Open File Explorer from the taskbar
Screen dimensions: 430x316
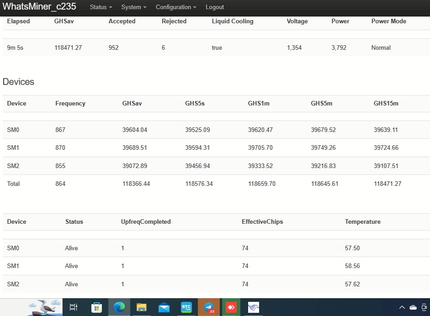coord(142,307)
